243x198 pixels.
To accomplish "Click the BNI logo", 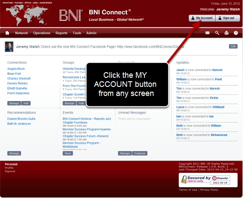I will pyautogui.click(x=71, y=15).
